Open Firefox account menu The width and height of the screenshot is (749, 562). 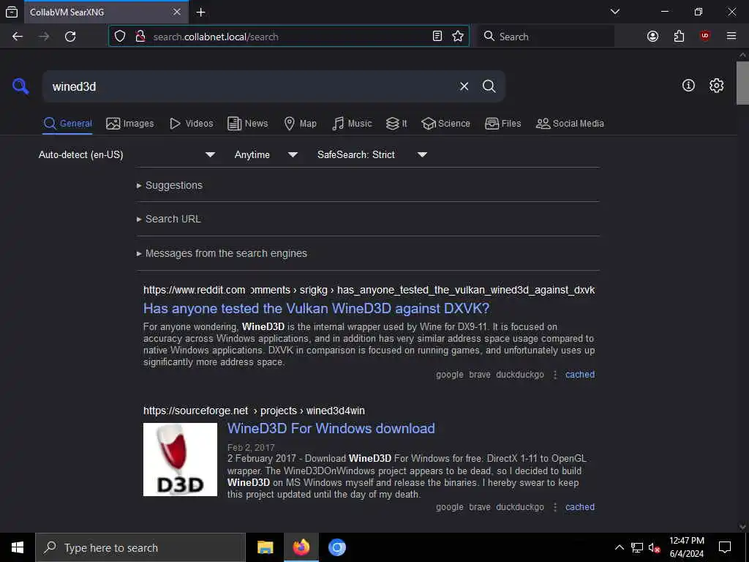[x=652, y=37]
